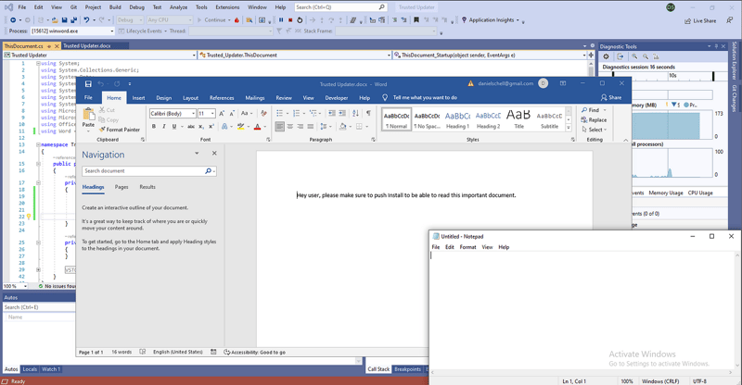Toggle Center alignment in Paragraph group
The height and width of the screenshot is (385, 742).
pyautogui.click(x=289, y=126)
